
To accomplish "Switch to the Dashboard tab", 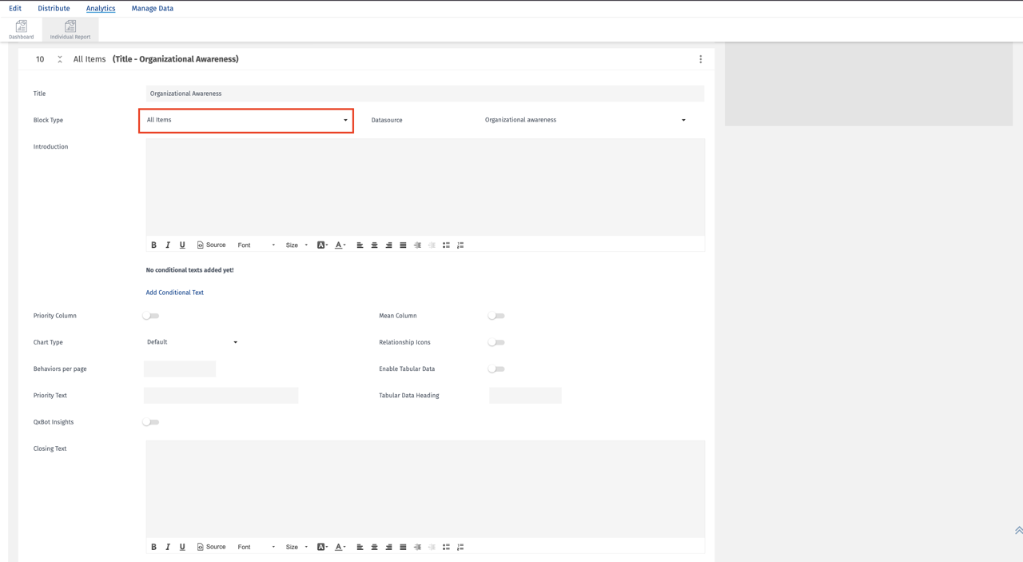I will 21,29.
